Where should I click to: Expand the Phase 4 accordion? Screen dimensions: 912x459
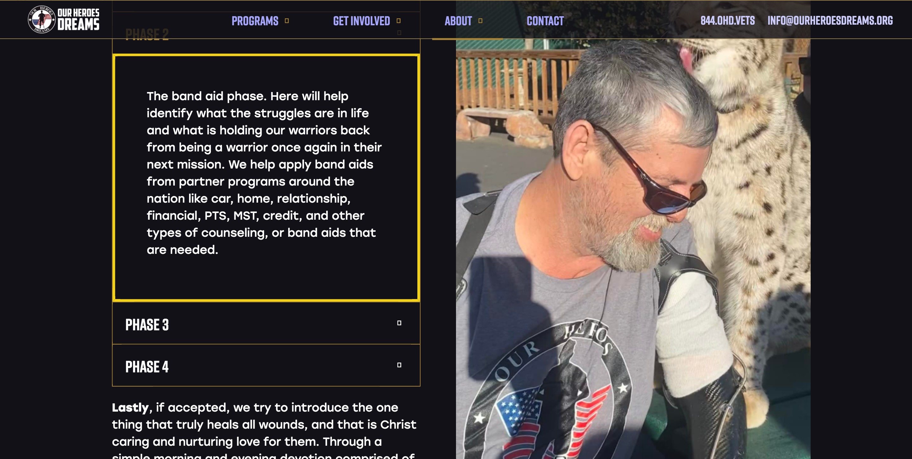point(266,365)
